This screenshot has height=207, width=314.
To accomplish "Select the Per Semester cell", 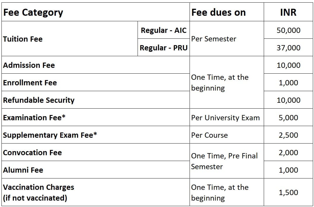I will tap(227, 39).
